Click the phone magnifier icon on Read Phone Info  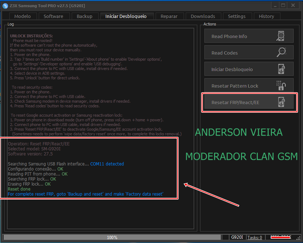tap(280, 36)
